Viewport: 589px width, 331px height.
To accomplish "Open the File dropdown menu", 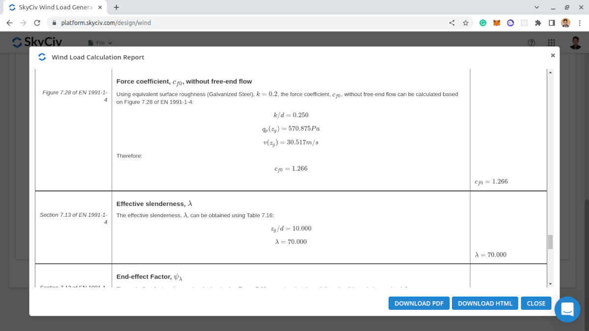I will [100, 43].
